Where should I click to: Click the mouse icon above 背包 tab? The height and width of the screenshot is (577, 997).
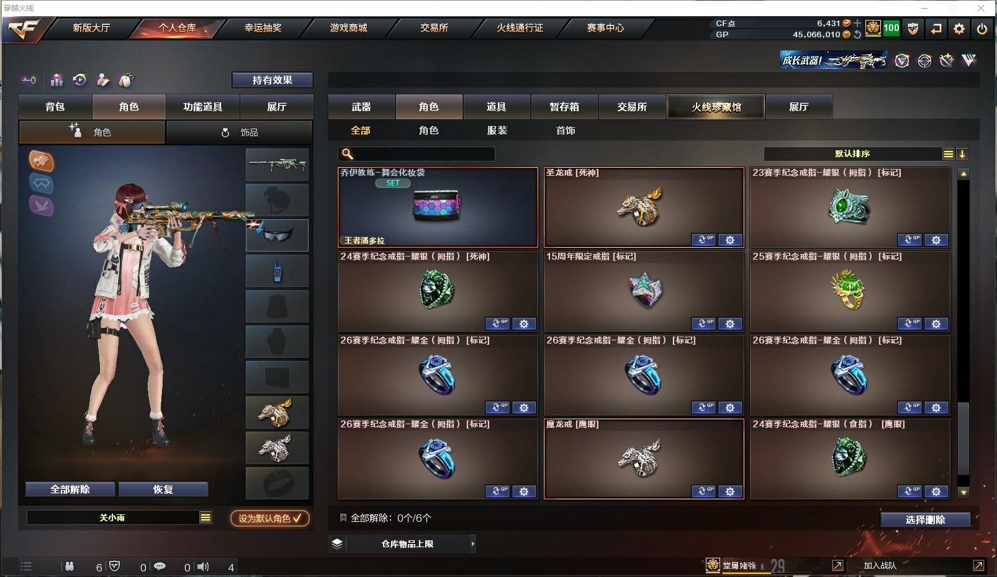coord(126,80)
